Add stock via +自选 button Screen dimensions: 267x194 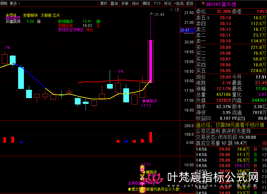tap(179, 3)
